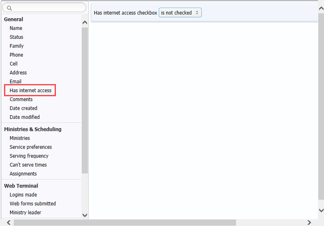Select Date created field

coord(23,108)
